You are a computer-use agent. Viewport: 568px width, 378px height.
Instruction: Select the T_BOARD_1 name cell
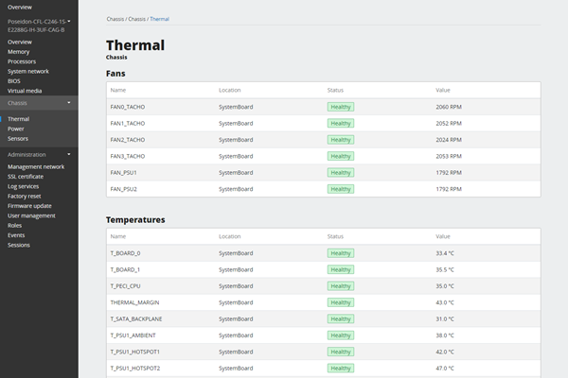point(125,270)
